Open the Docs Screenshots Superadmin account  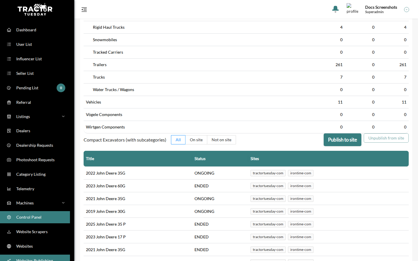point(381,9)
